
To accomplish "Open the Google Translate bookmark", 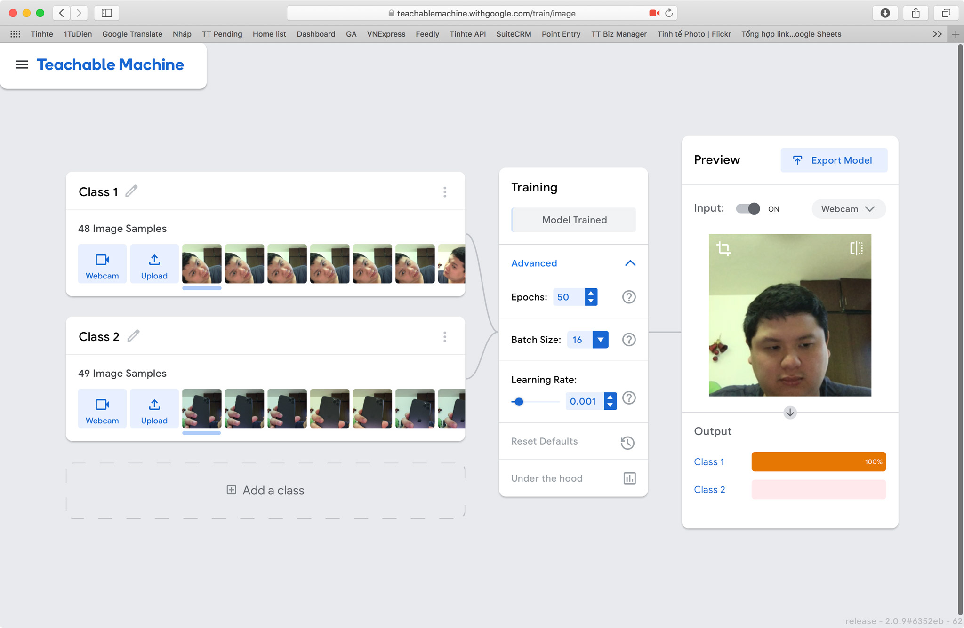I will pos(132,34).
